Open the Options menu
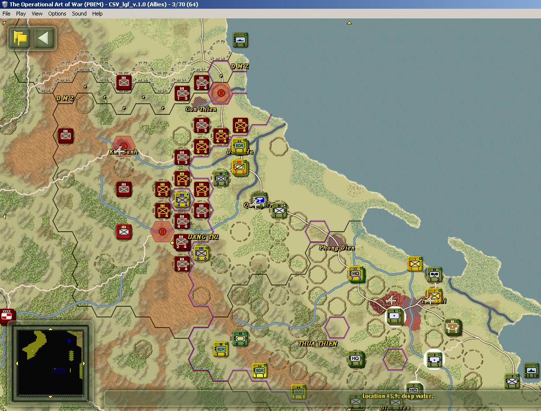Viewport: 541px width, 411px height. [x=57, y=14]
